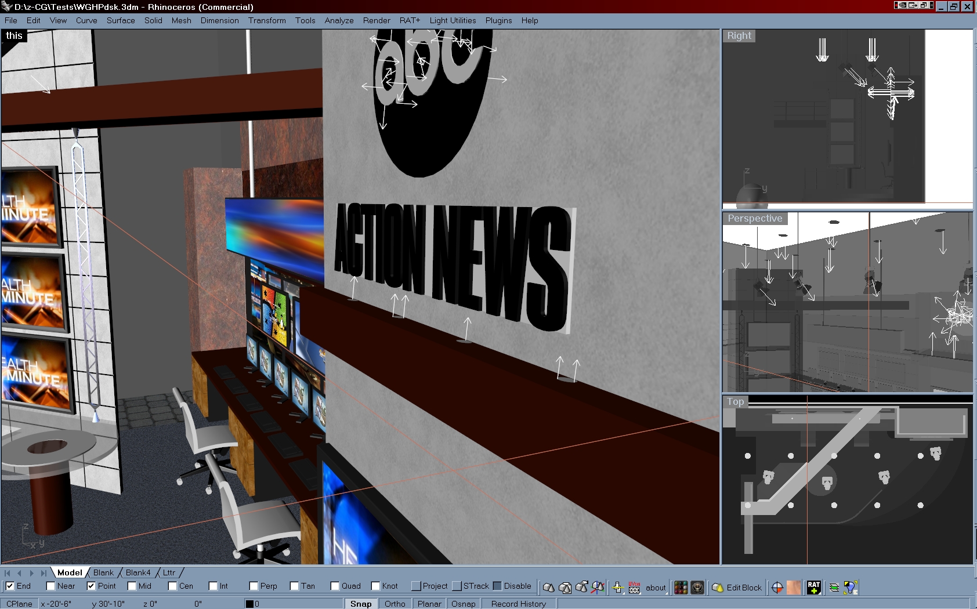
Task: Enable the Knot object snap
Action: (375, 586)
